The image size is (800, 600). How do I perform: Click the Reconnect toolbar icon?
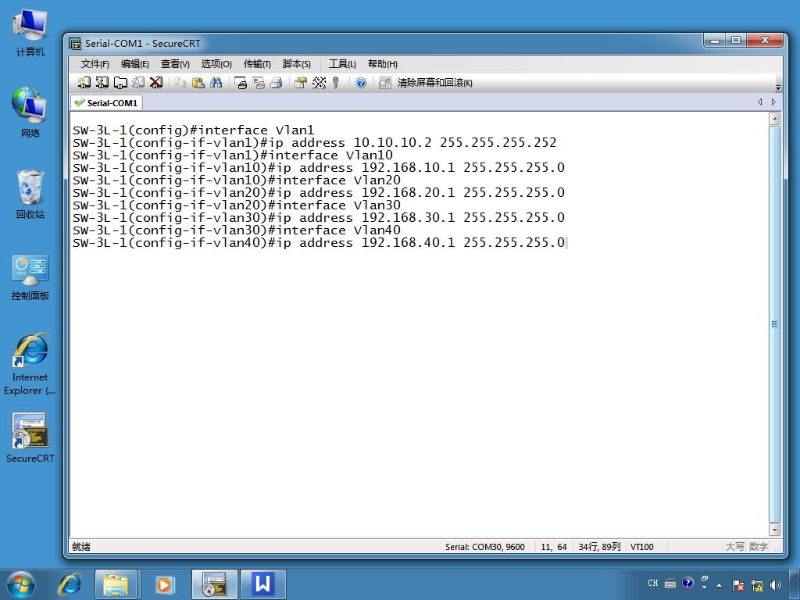pos(138,83)
